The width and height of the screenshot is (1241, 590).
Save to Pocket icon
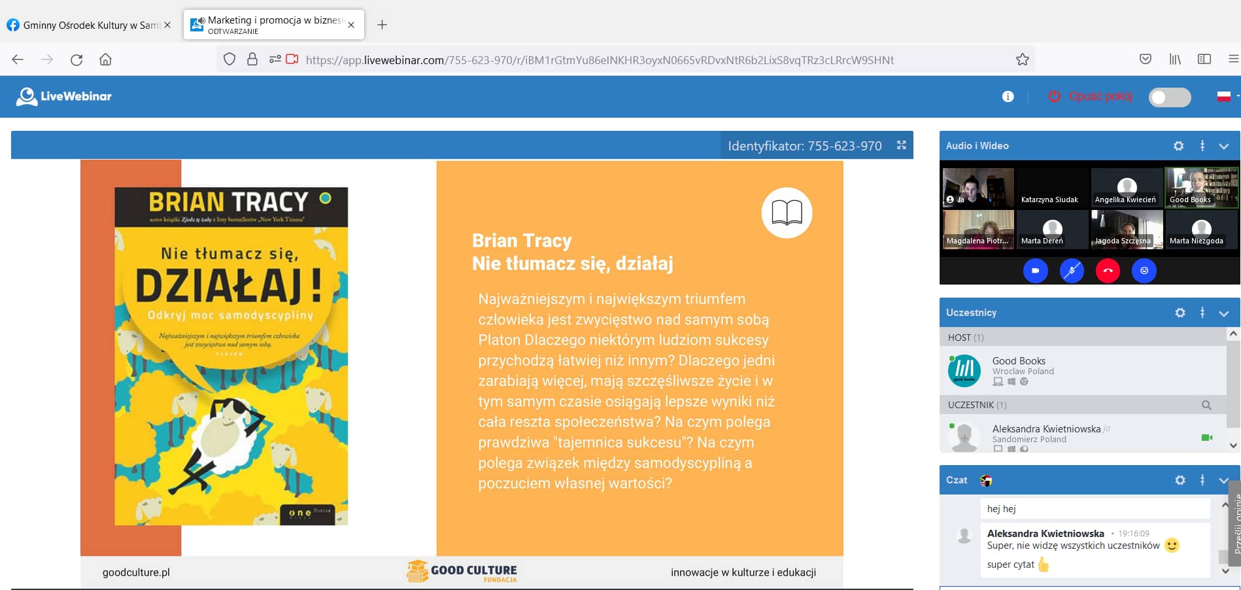(x=1146, y=60)
